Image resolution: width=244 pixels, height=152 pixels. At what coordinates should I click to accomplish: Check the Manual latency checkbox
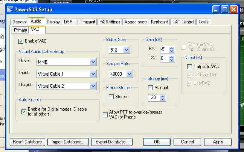pyautogui.click(x=150, y=88)
